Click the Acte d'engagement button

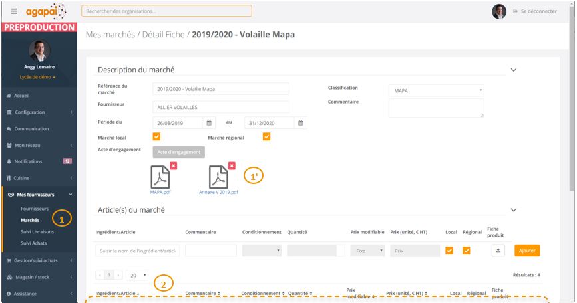tap(179, 152)
